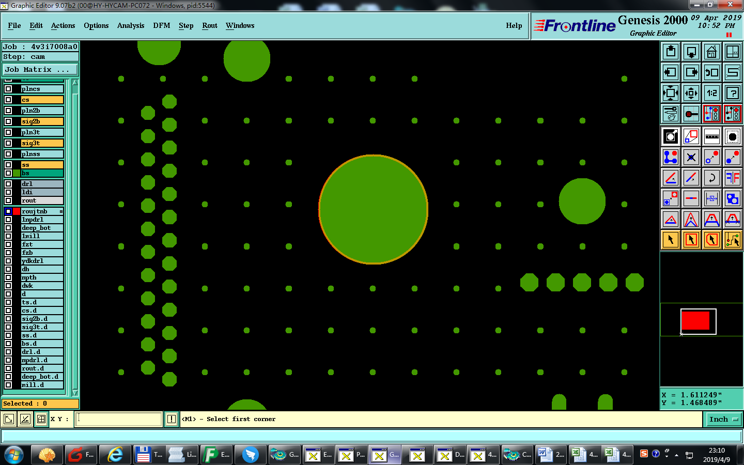744x465 pixels.
Task: Open the Inch units dropdown
Action: pos(723,419)
